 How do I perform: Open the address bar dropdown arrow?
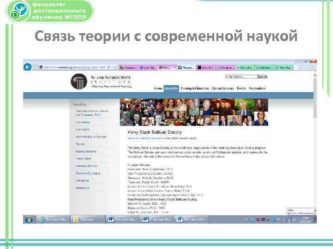click(112, 67)
